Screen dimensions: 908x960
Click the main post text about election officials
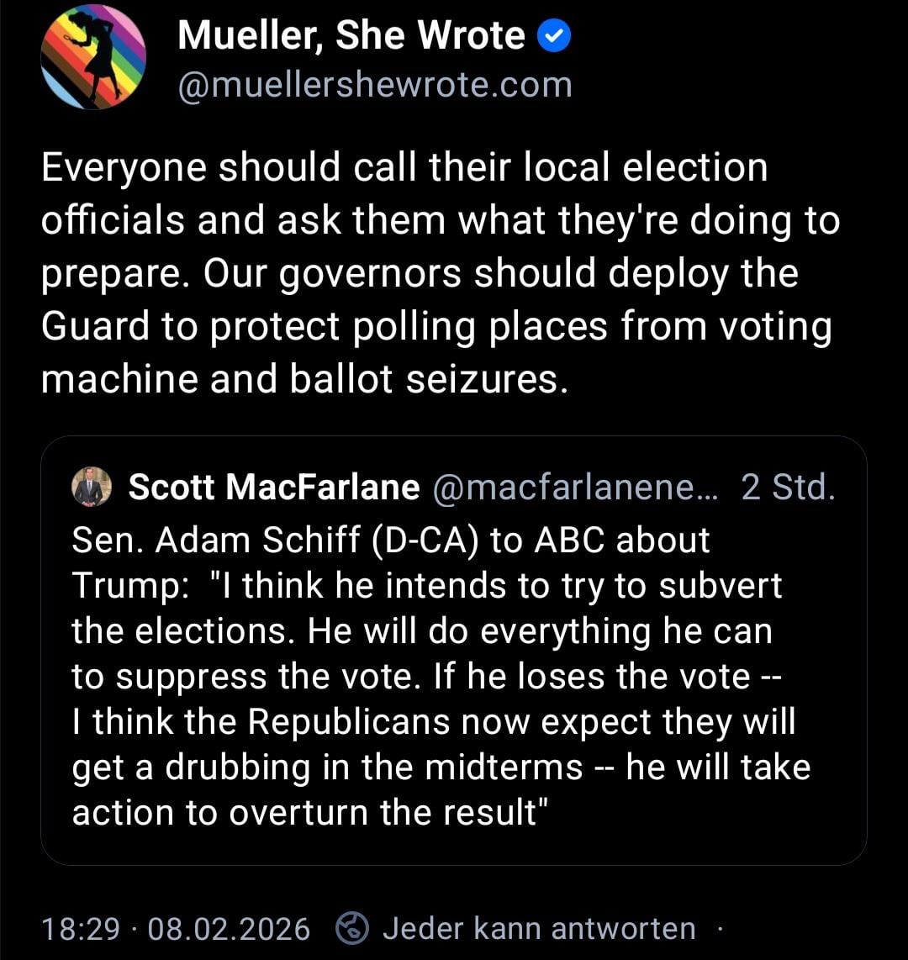pyautogui.click(x=437, y=273)
